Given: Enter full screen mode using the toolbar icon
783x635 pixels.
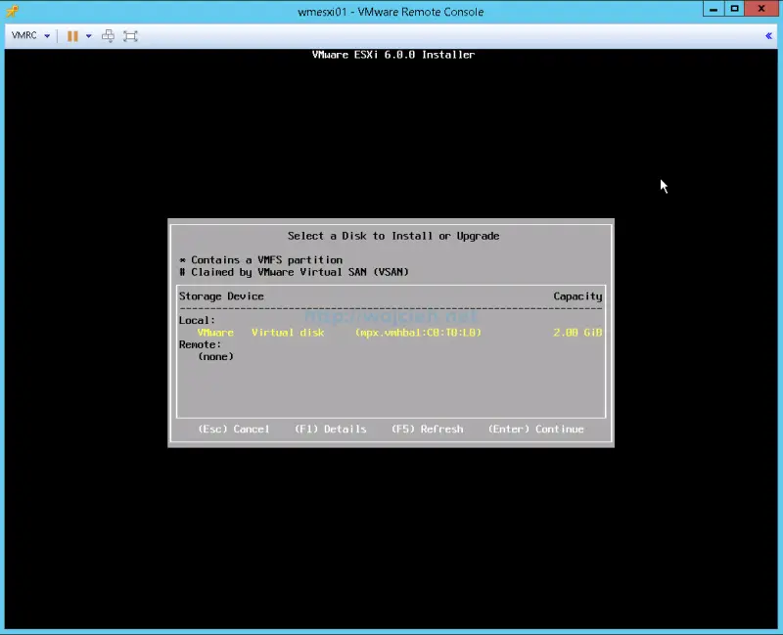Looking at the screenshot, I should coord(131,35).
